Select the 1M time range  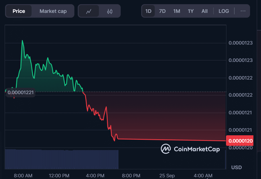(177, 11)
